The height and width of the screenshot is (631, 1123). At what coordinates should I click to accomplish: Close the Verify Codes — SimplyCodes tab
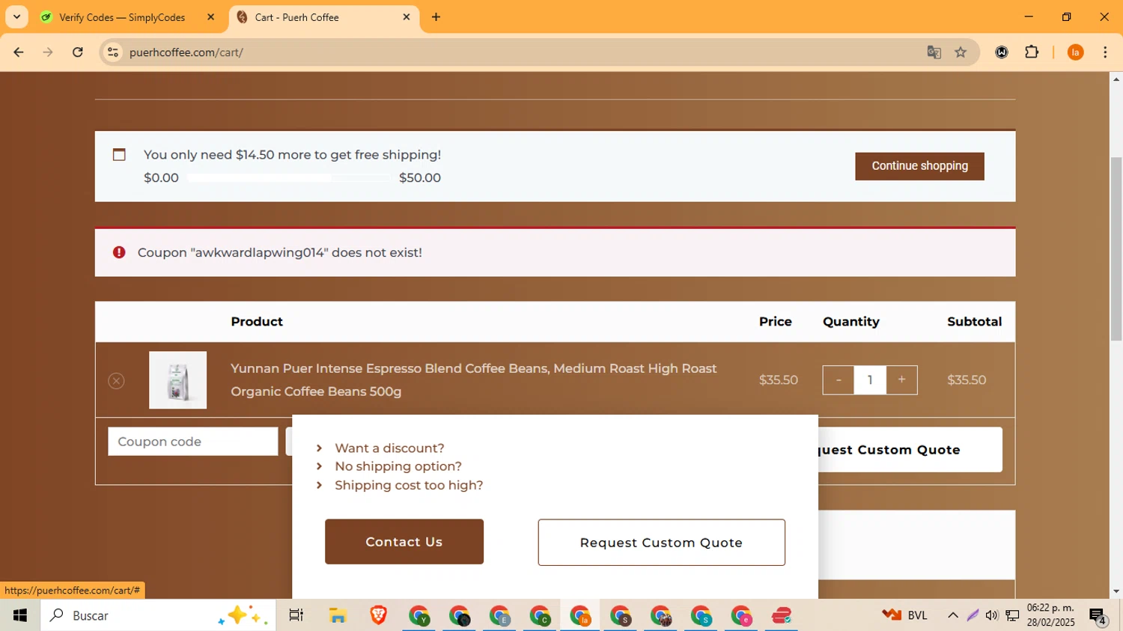tap(210, 17)
